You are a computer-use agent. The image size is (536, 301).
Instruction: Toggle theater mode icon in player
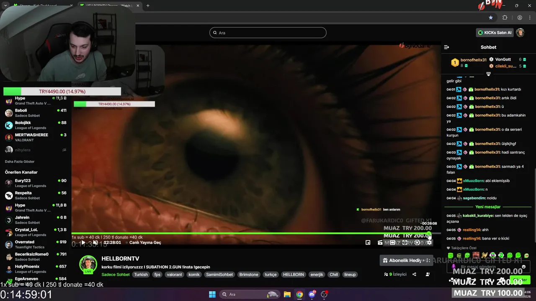392,242
